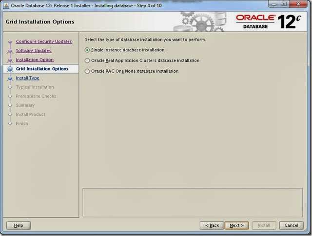This screenshot has height=236, width=312.
Task: Click the Installation Option step marker
Action: [x=10, y=60]
